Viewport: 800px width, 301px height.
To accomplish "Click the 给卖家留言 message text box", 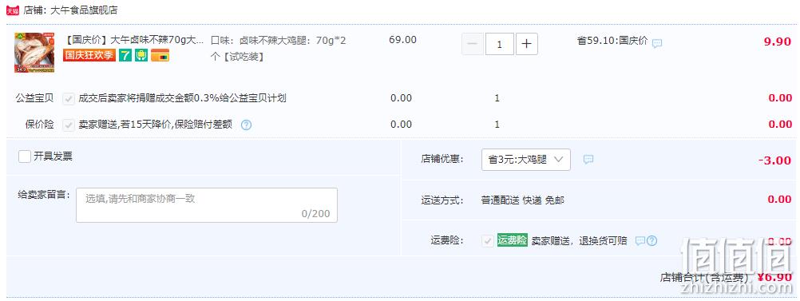I will tap(207, 205).
